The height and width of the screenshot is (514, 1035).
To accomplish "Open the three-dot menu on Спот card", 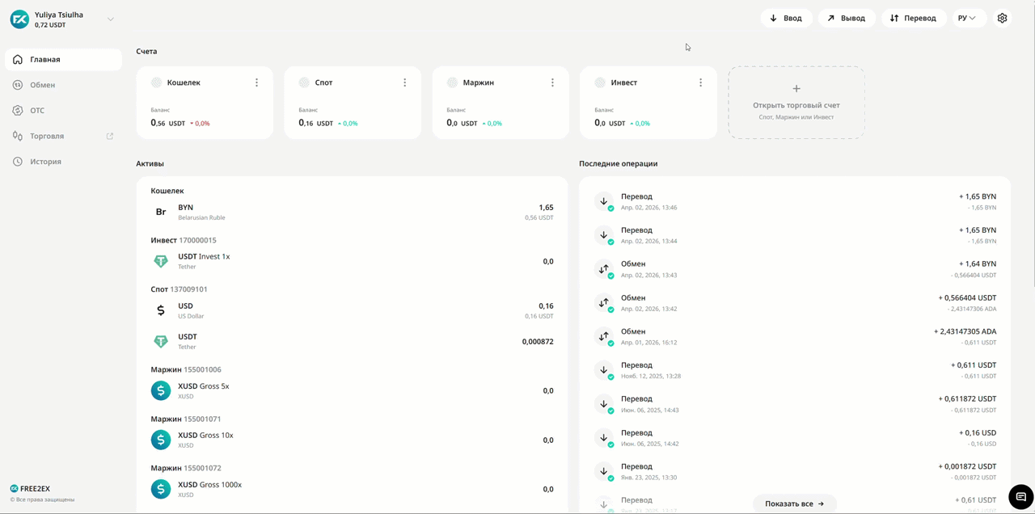I will (x=404, y=82).
